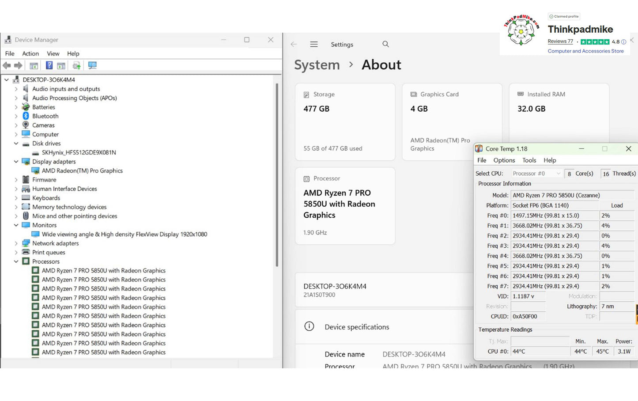Viewport: 638px width, 401px height.
Task: Click Show/Hide console tree toolbar icon
Action: [x=34, y=65]
